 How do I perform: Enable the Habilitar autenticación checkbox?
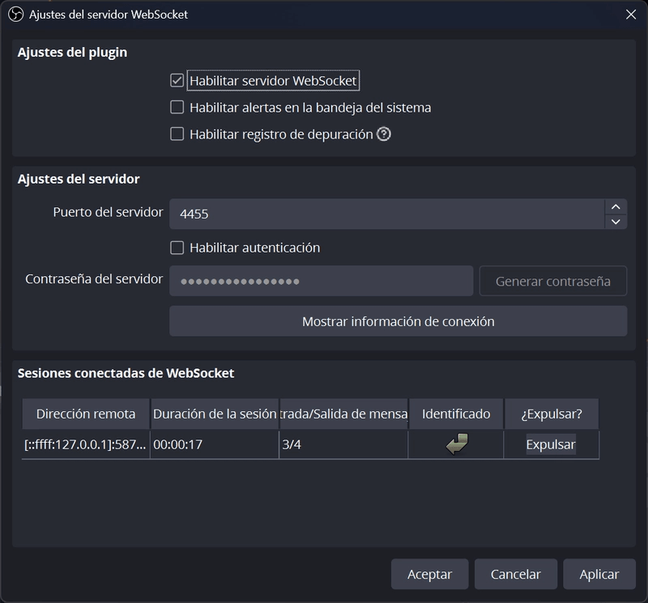click(177, 248)
